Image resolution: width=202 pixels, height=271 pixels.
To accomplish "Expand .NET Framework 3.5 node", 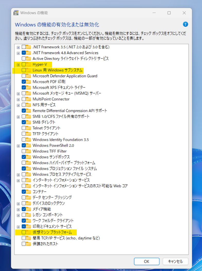I will click(x=18, y=47).
